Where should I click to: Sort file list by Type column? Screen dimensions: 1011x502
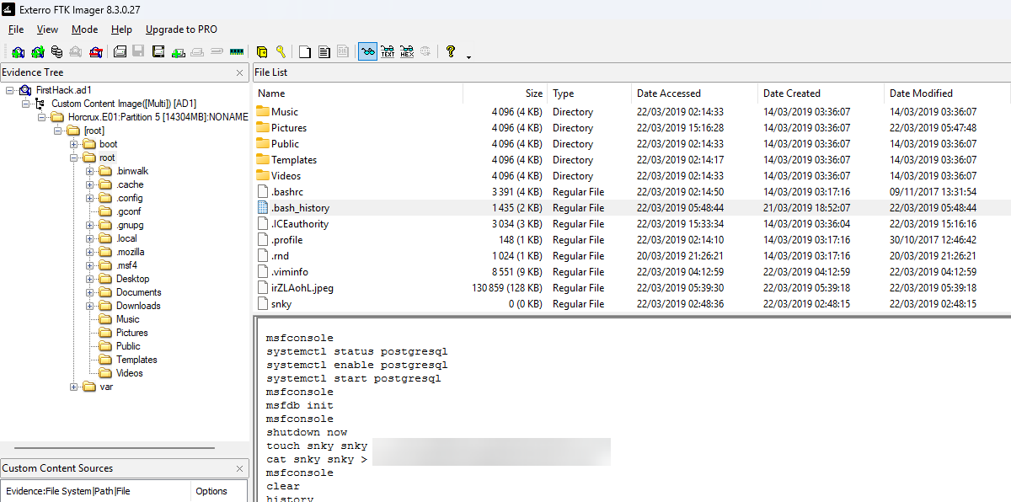pos(590,93)
